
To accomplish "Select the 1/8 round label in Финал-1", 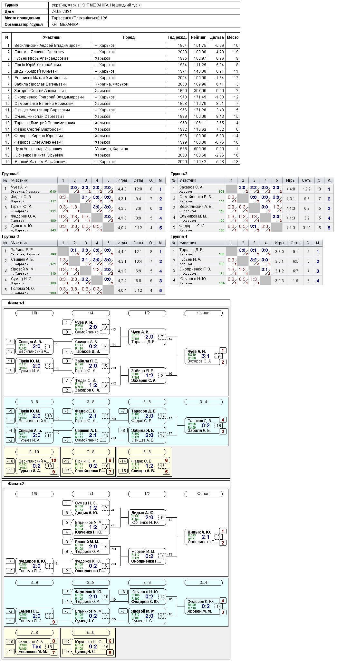I will (34, 313).
